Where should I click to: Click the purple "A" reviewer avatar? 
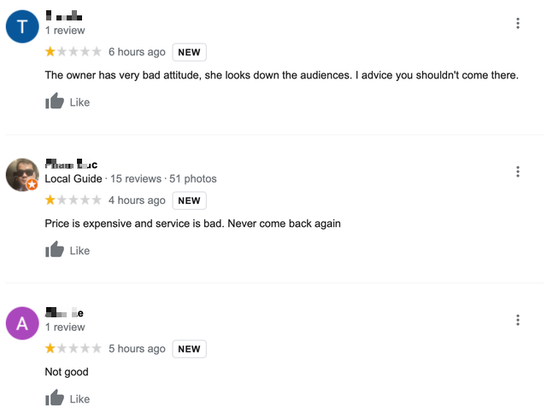[22, 323]
